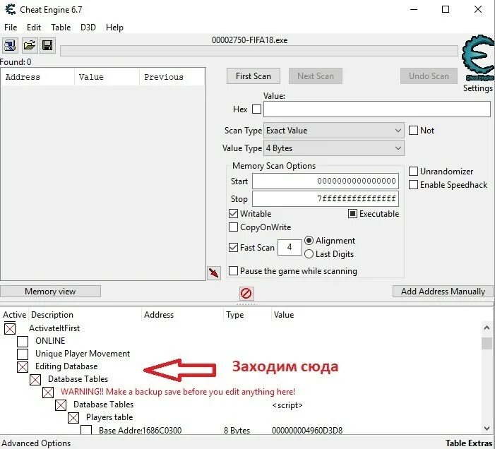This screenshot has width=495, height=449.
Task: Open a cheat table folder icon
Action: [x=29, y=46]
